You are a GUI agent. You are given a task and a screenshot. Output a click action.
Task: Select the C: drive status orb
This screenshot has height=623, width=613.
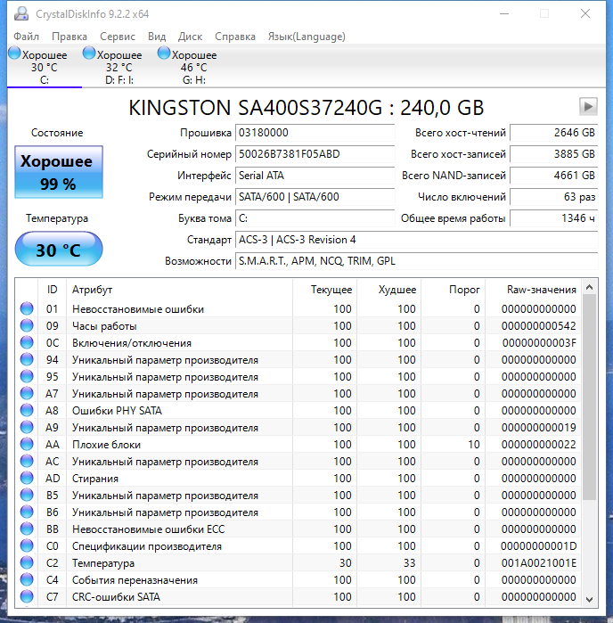coord(14,53)
